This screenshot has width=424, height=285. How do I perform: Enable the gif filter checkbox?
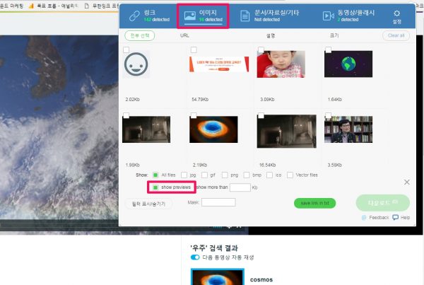[204, 175]
